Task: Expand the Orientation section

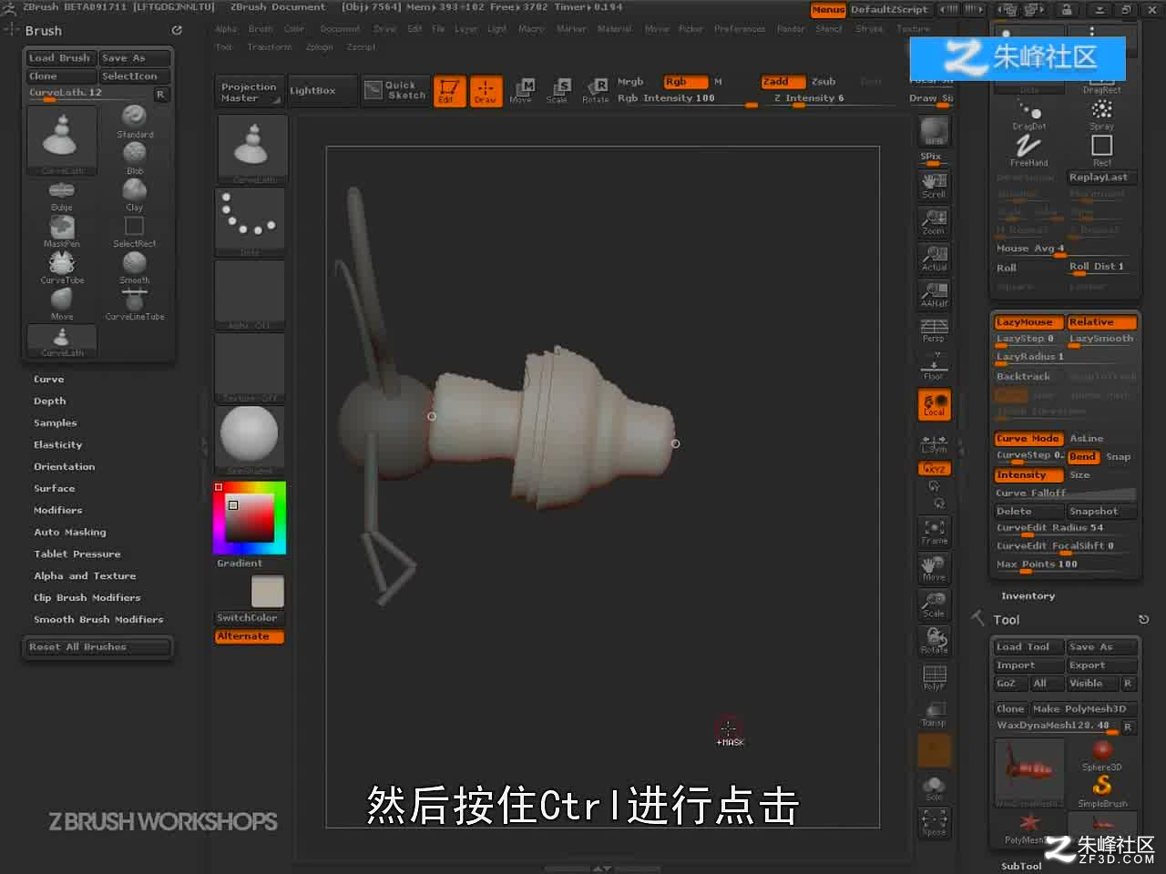Action: 65,467
